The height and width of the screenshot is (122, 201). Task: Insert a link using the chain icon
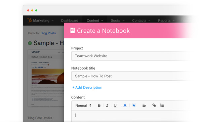click(154, 105)
